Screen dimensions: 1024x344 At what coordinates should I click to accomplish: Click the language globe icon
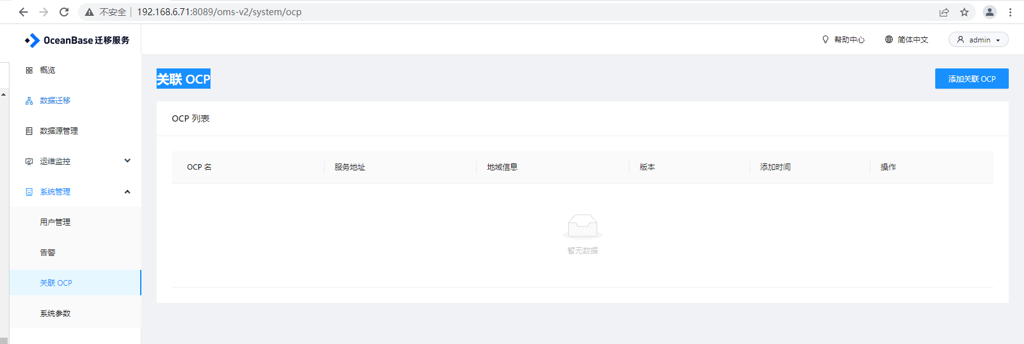[889, 39]
